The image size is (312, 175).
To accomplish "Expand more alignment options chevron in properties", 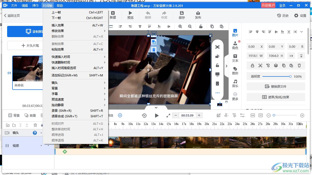I will click(302, 32).
